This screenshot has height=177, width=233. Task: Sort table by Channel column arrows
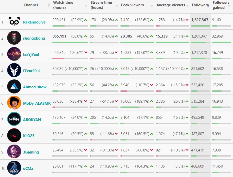coord(49,5)
